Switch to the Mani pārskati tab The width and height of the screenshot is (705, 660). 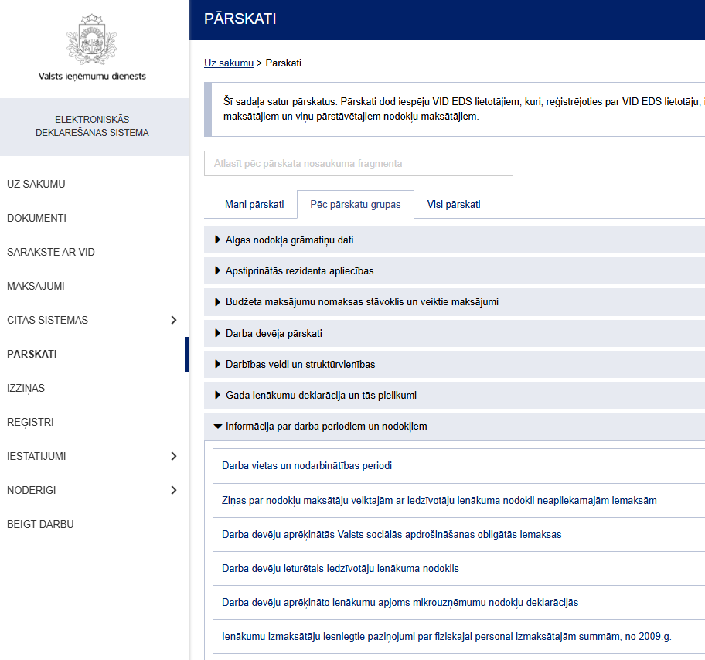pyautogui.click(x=254, y=205)
